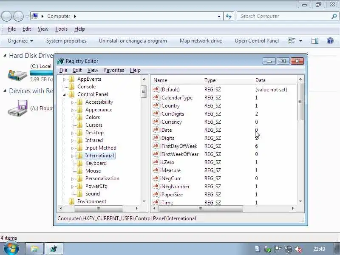Click the (Default) string value icon
Screen dimensions: 340x255
coord(156,89)
